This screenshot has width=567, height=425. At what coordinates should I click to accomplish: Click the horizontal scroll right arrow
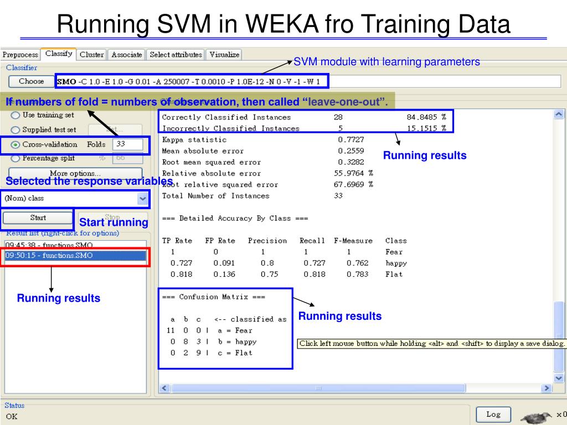(x=546, y=388)
